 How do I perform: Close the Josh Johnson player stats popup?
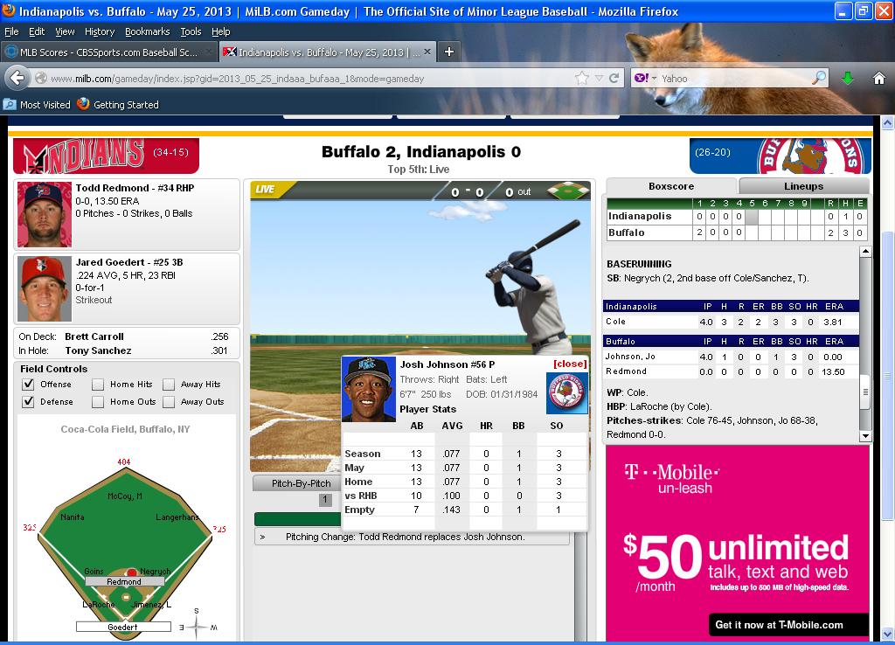(x=570, y=364)
